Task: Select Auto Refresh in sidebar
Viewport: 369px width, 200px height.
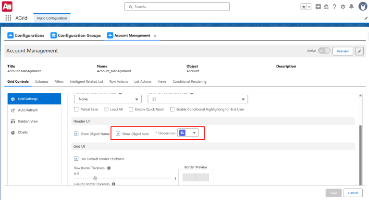Action: coord(35,110)
